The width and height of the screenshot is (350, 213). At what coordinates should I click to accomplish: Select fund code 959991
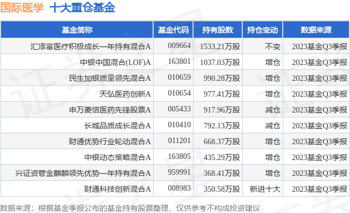pos(179,172)
